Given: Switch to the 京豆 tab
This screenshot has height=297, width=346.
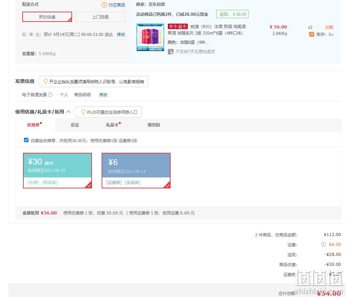Looking at the screenshot, I should click(74, 125).
